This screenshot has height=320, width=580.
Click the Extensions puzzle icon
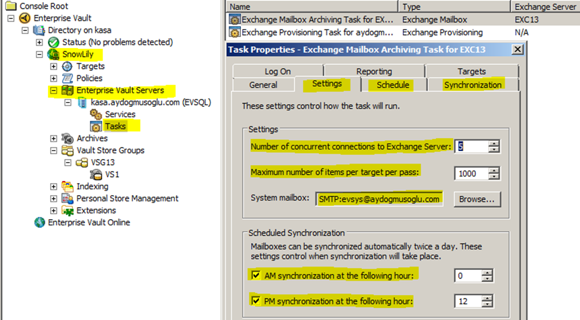67,210
